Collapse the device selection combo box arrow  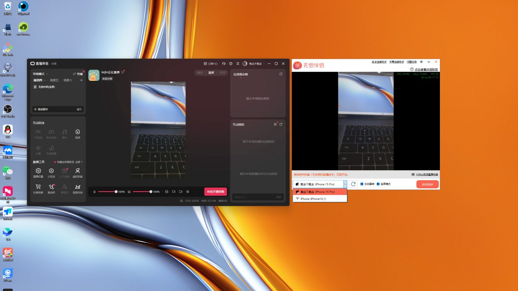tap(345, 184)
